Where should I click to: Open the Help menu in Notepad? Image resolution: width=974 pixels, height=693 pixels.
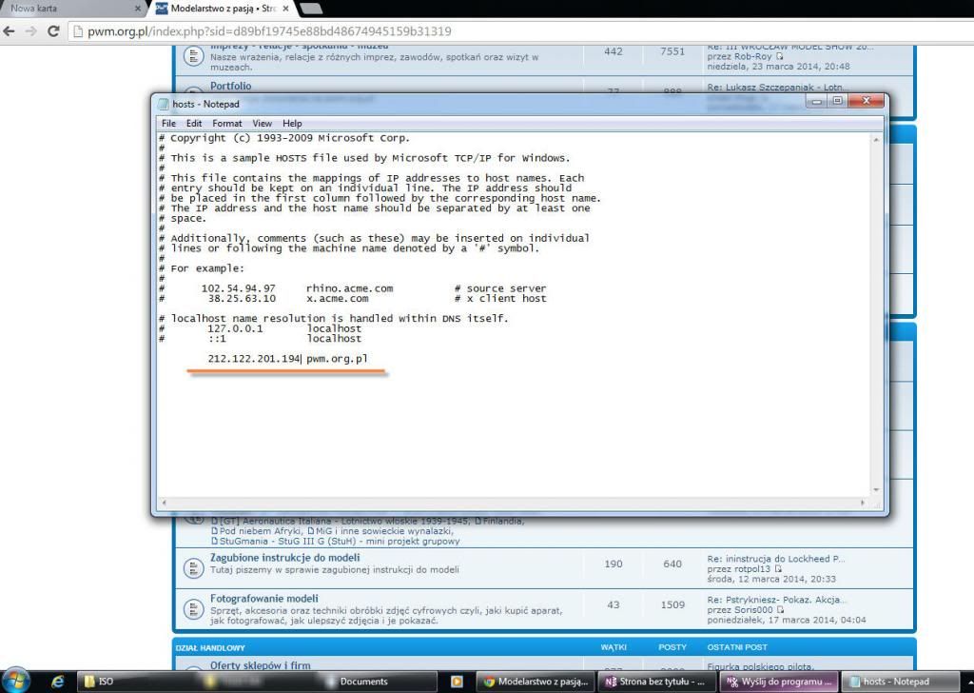click(x=292, y=124)
